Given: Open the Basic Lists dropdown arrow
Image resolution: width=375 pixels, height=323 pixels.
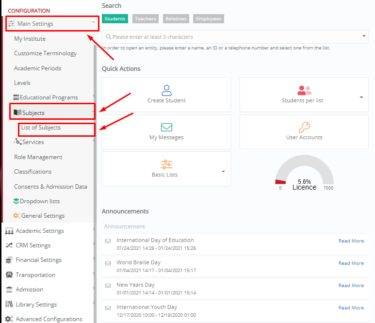Looking at the screenshot, I should [223, 171].
